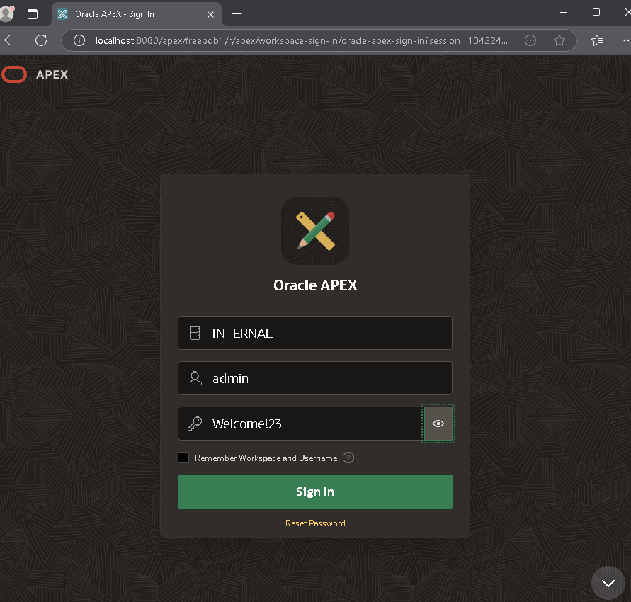Open the favorites list icon
Screen dimensions: 631x602
click(597, 40)
